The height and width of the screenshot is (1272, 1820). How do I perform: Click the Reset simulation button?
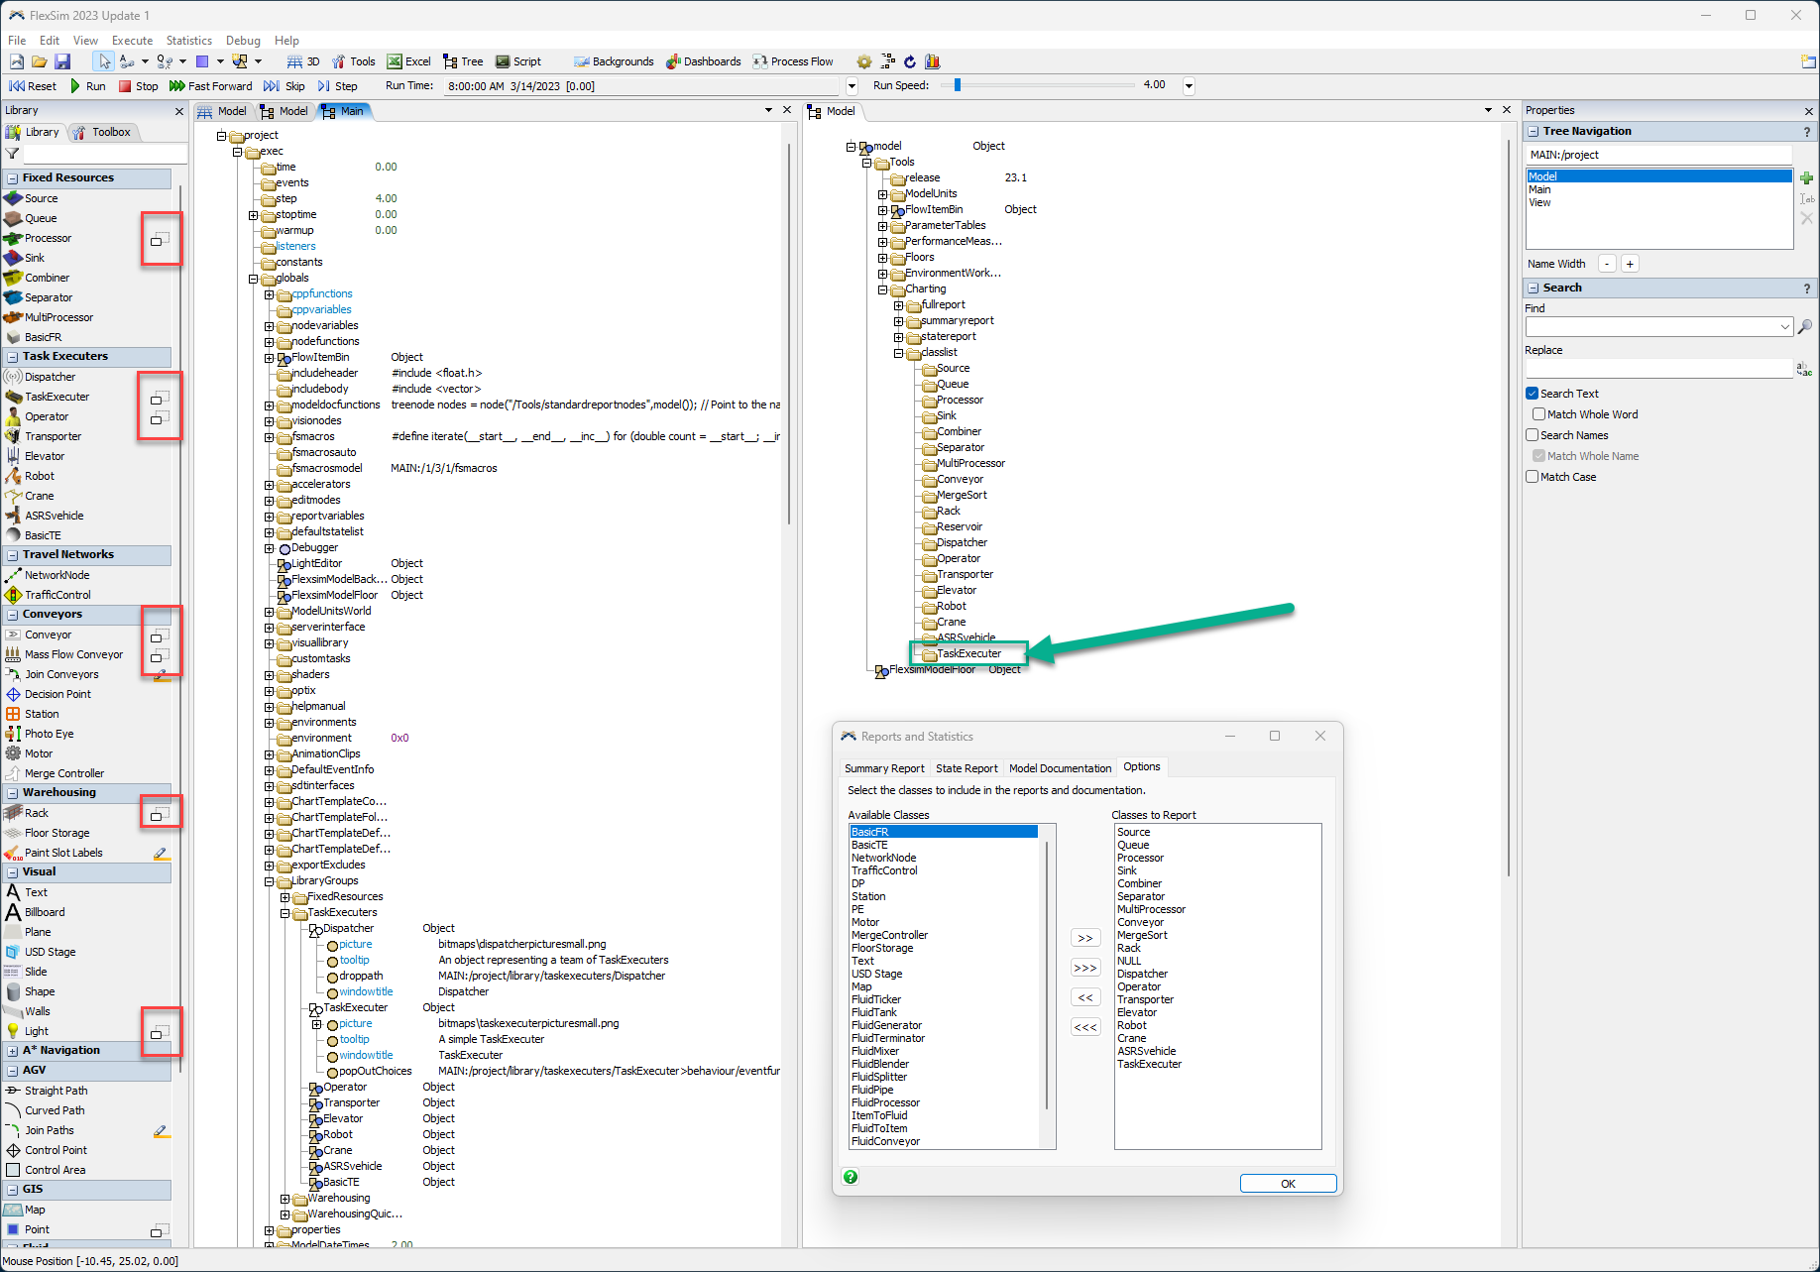[33, 86]
